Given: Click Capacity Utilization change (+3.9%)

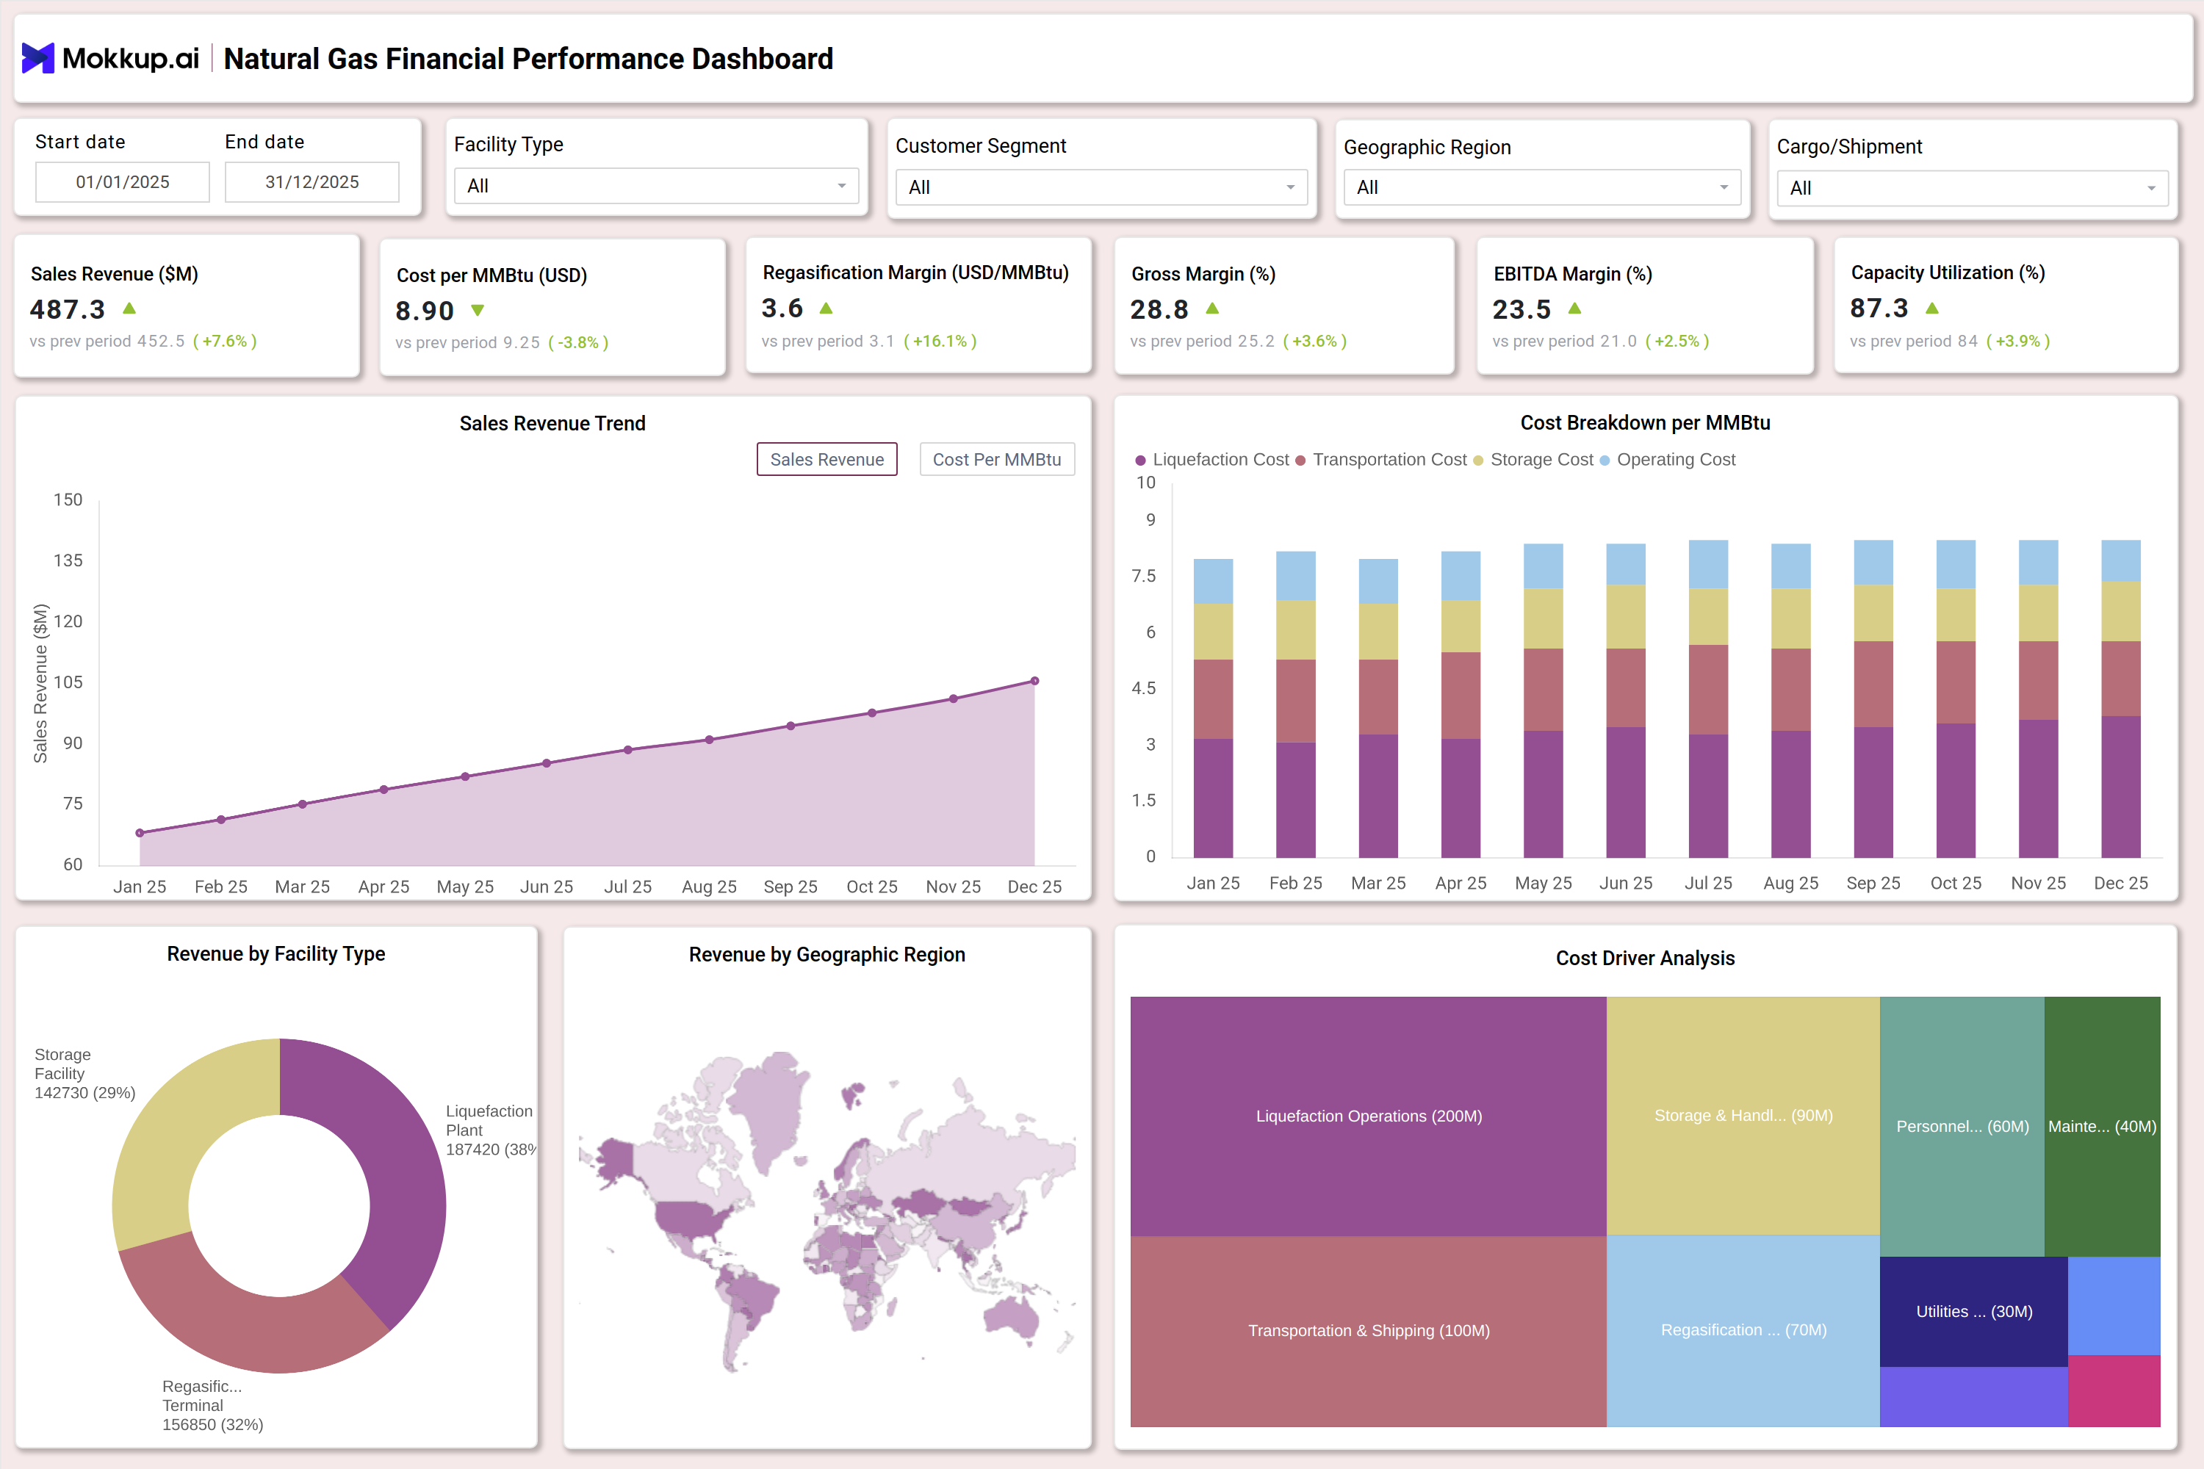Looking at the screenshot, I should click(2018, 341).
